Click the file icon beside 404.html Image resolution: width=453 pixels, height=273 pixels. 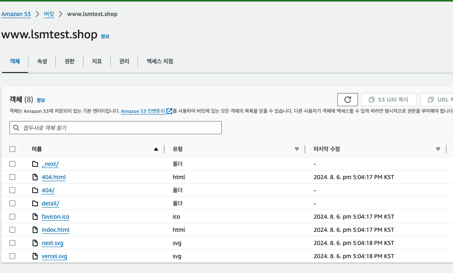pos(35,177)
